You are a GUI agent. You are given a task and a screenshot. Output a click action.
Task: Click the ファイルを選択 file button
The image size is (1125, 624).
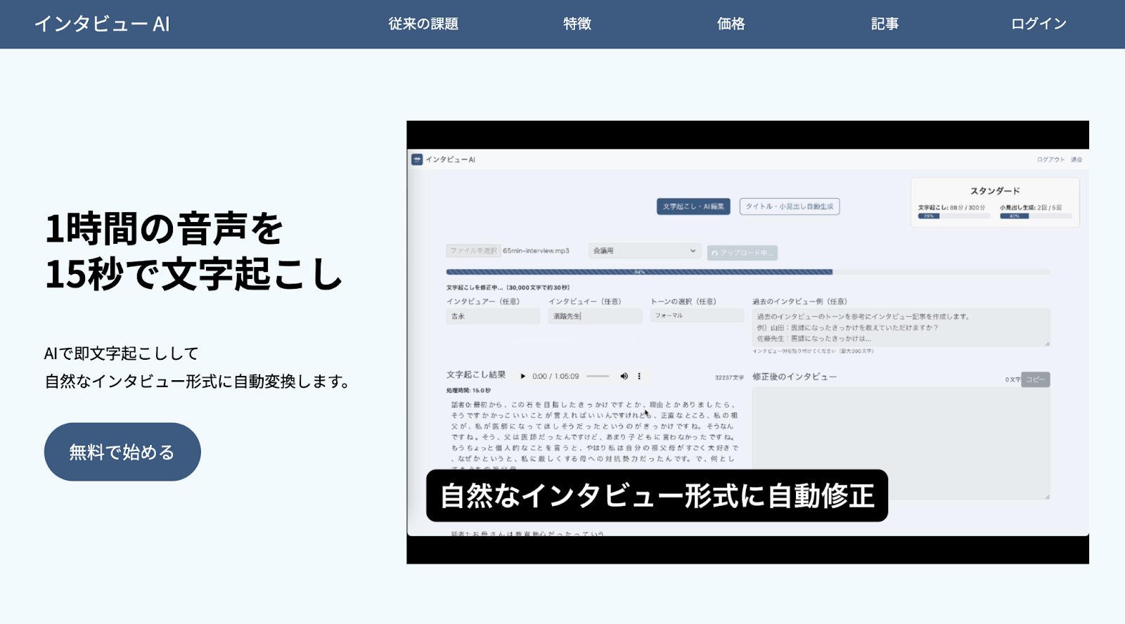[x=473, y=251]
